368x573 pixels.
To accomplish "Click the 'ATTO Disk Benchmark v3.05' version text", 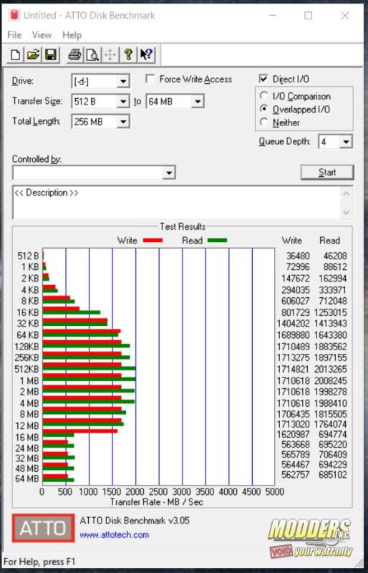I will click(135, 521).
